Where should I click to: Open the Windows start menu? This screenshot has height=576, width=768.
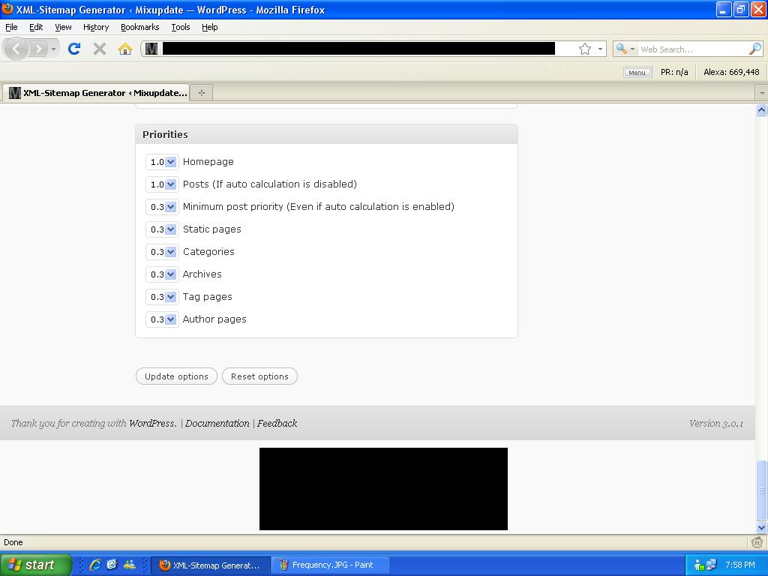(35, 565)
